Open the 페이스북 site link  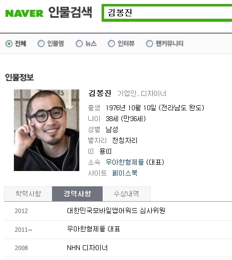125,173
